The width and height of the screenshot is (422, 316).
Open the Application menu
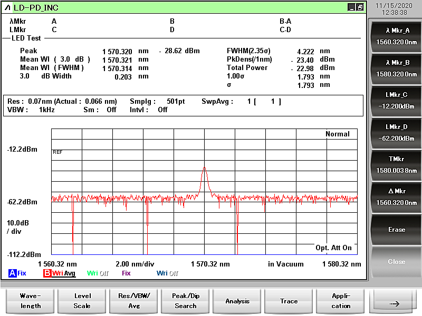coord(341,301)
